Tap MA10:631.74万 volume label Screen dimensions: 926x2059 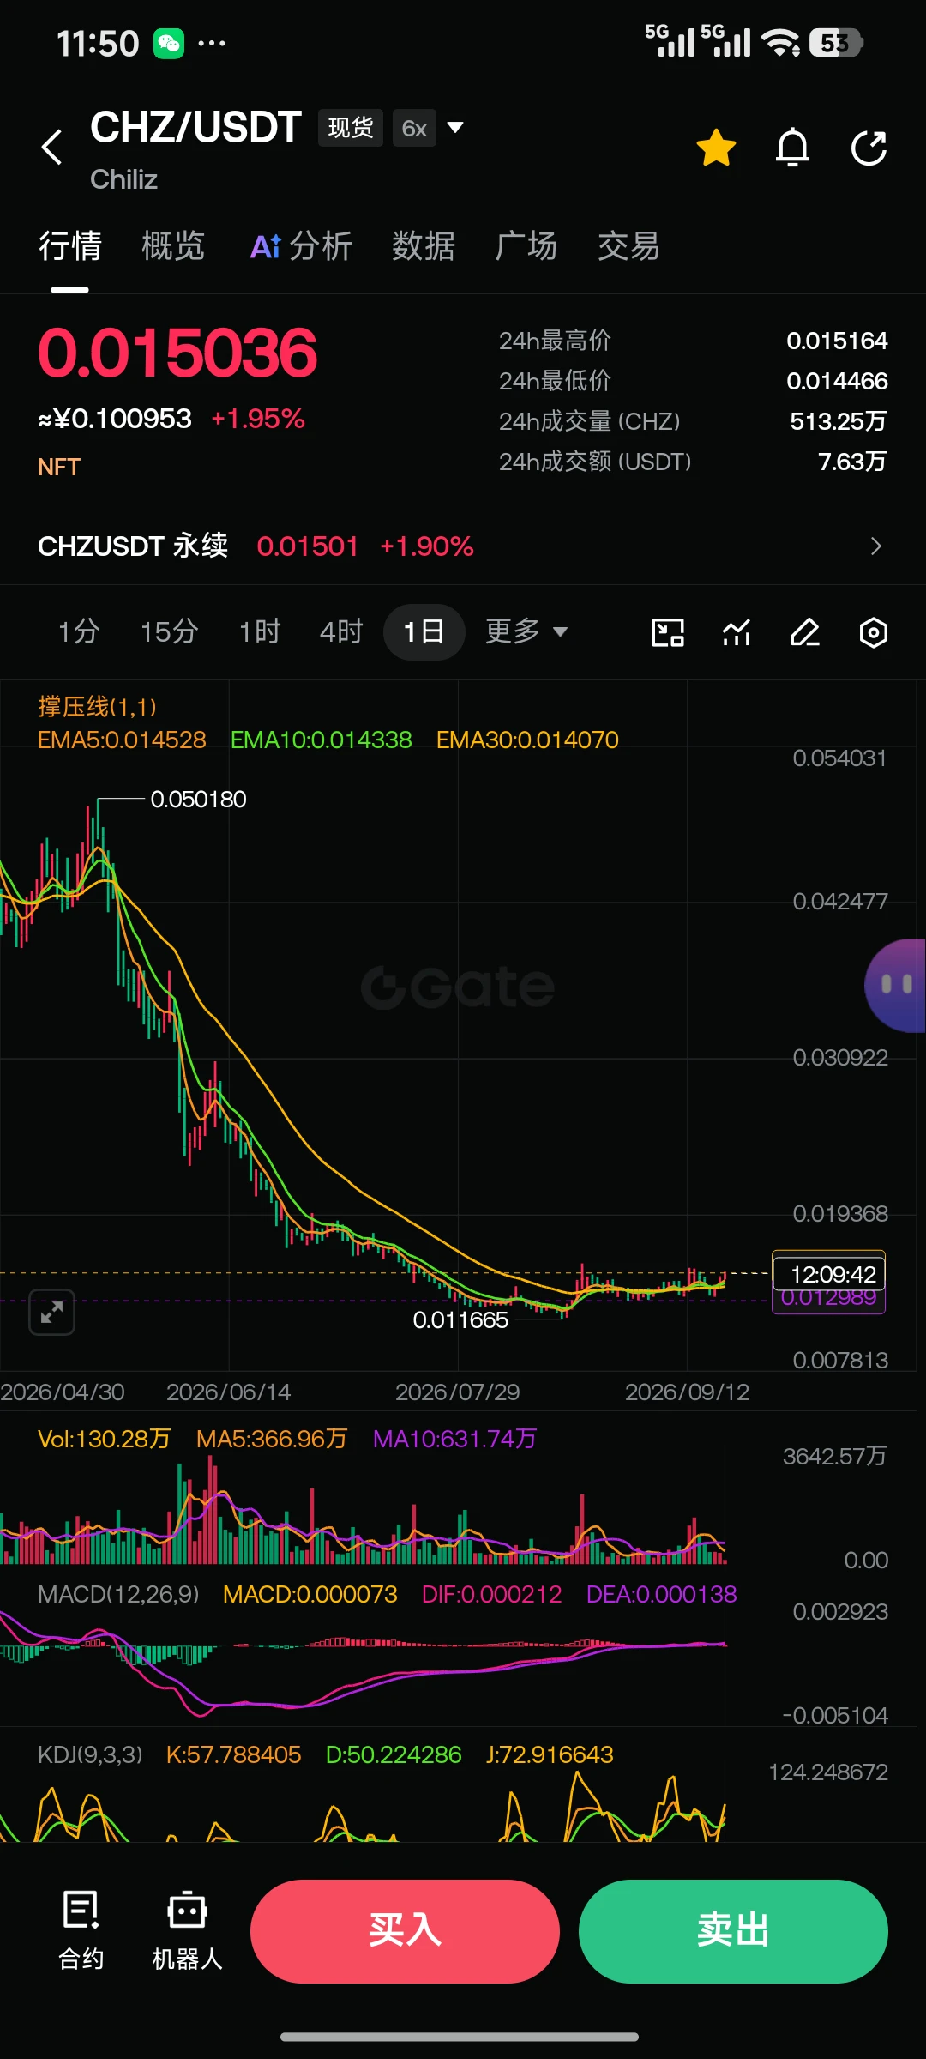click(454, 1439)
